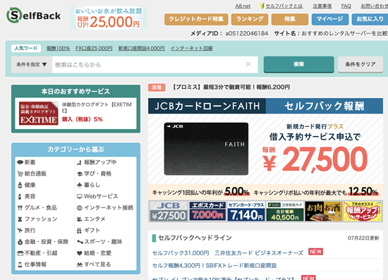This screenshot has height=280, width=388.
Task: Click the beginner mark beside セルフバックとは
Action: 262,6
